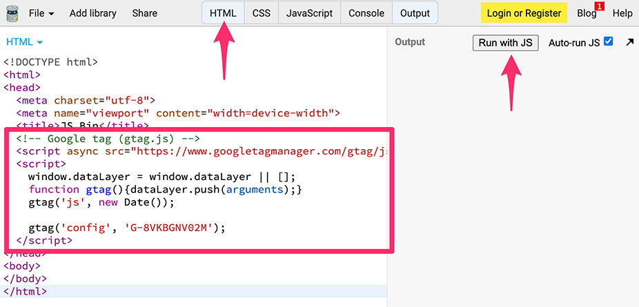Click the closing </html> tag line
The height and width of the screenshot is (307, 639).
point(26,292)
